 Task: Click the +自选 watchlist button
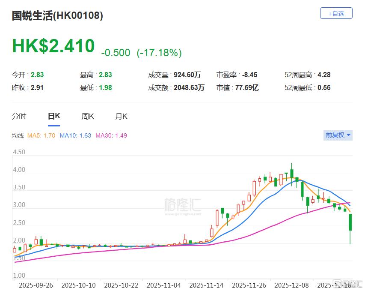point(336,13)
